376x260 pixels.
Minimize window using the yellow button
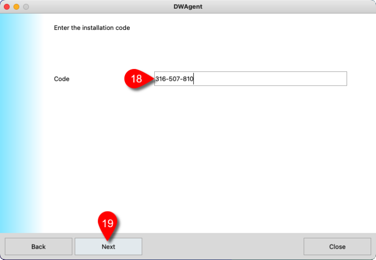pyautogui.click(x=16, y=7)
